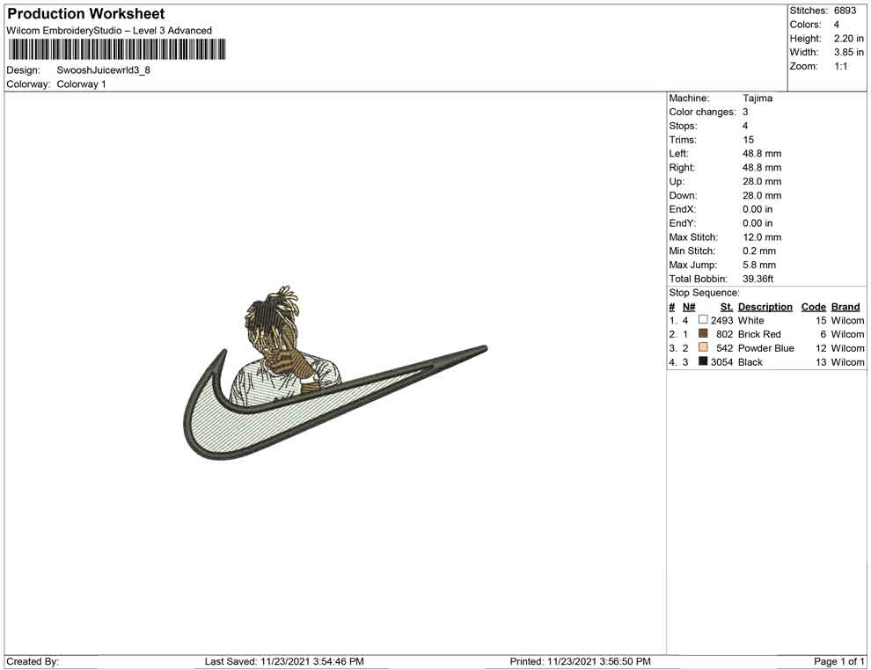The width and height of the screenshot is (871, 670).
Task: Click the Powder Blue description in stop 3
Action: 766,347
